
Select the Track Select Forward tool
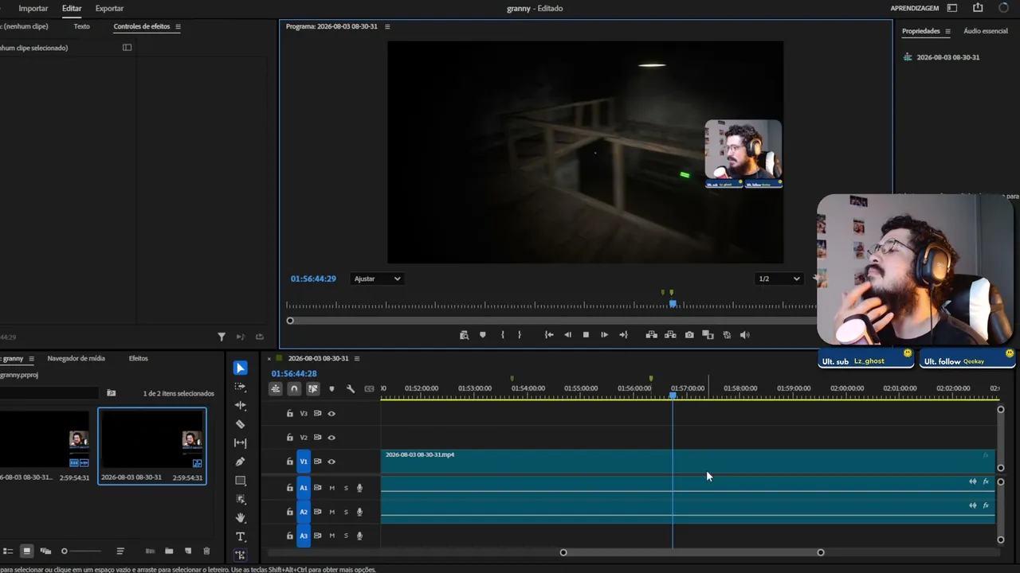(x=240, y=386)
